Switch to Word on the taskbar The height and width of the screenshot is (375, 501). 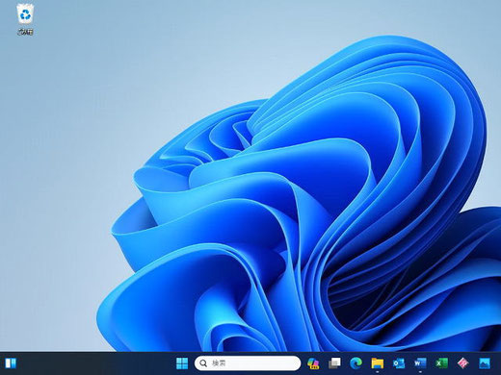(x=420, y=363)
